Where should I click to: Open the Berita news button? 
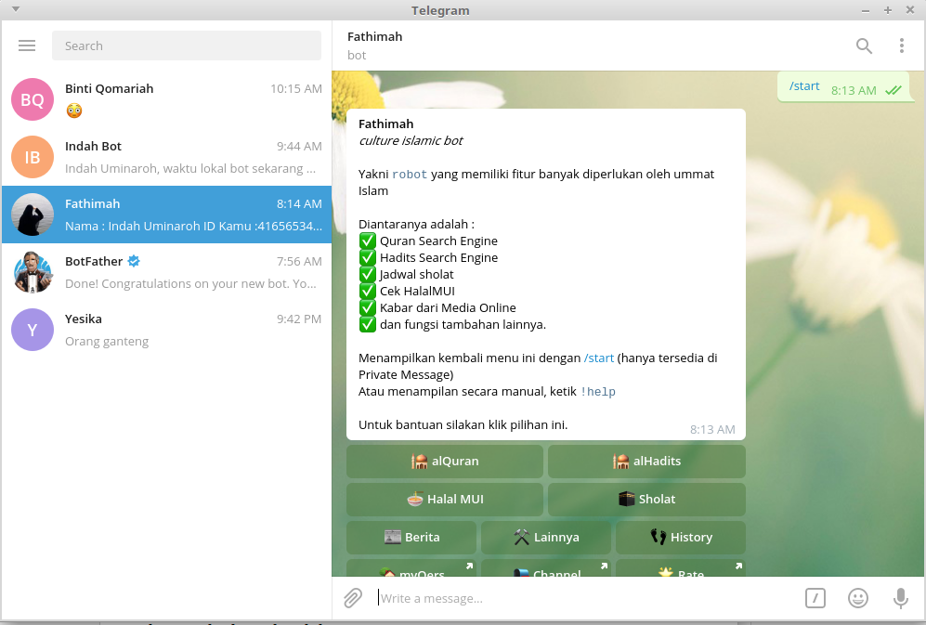pyautogui.click(x=411, y=537)
